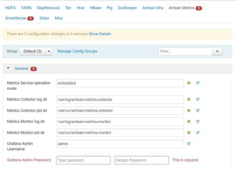Click undo icon for Metrics Service operation mode
The width and height of the screenshot is (237, 169).
point(198,83)
